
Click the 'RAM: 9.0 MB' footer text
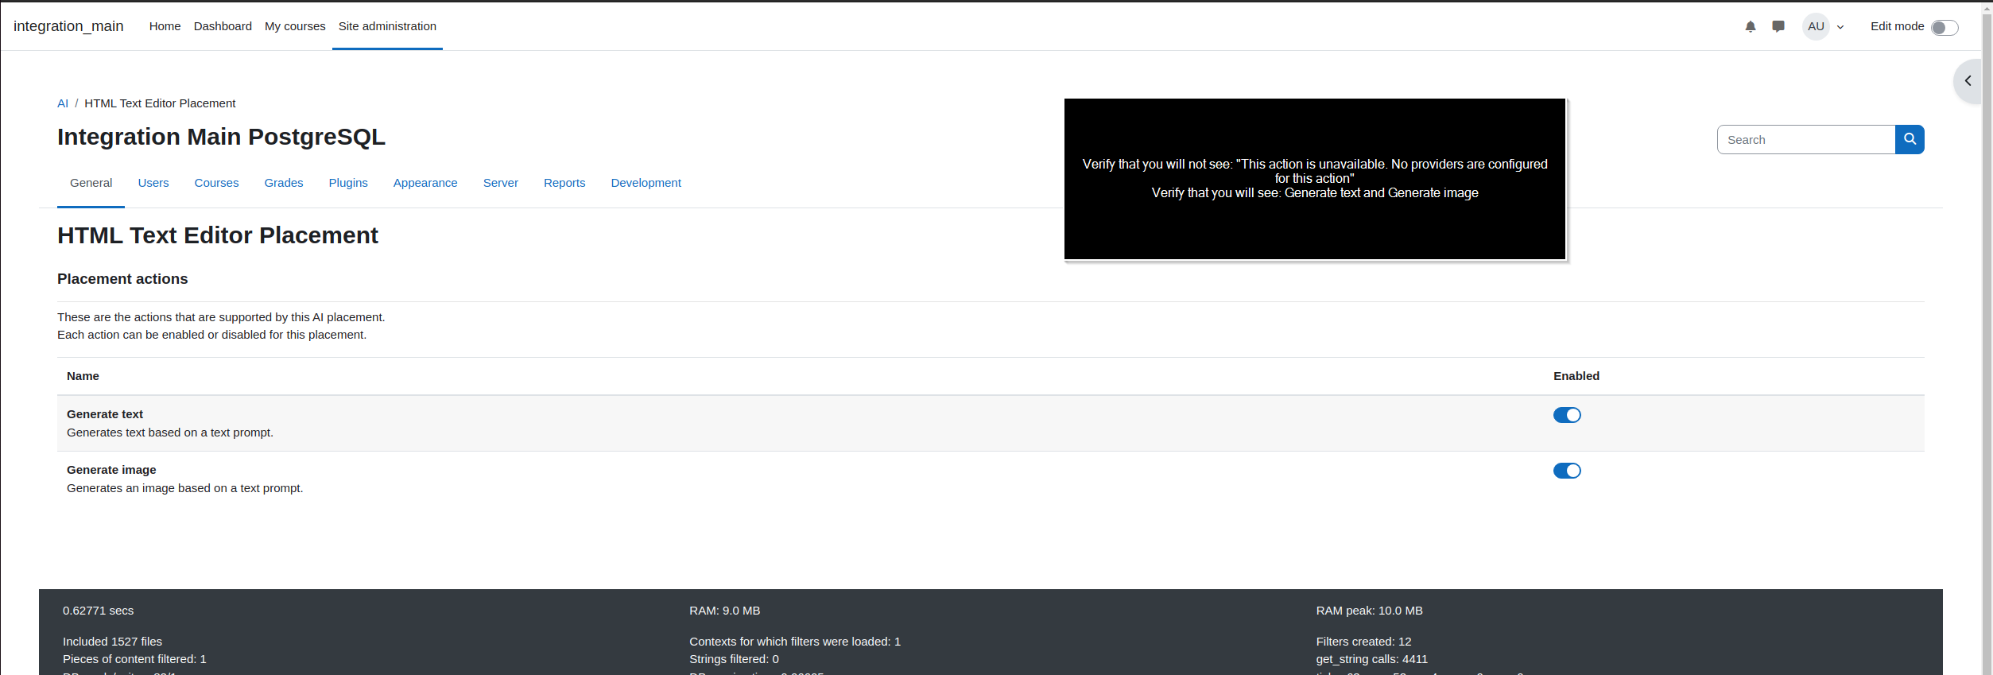tap(725, 611)
